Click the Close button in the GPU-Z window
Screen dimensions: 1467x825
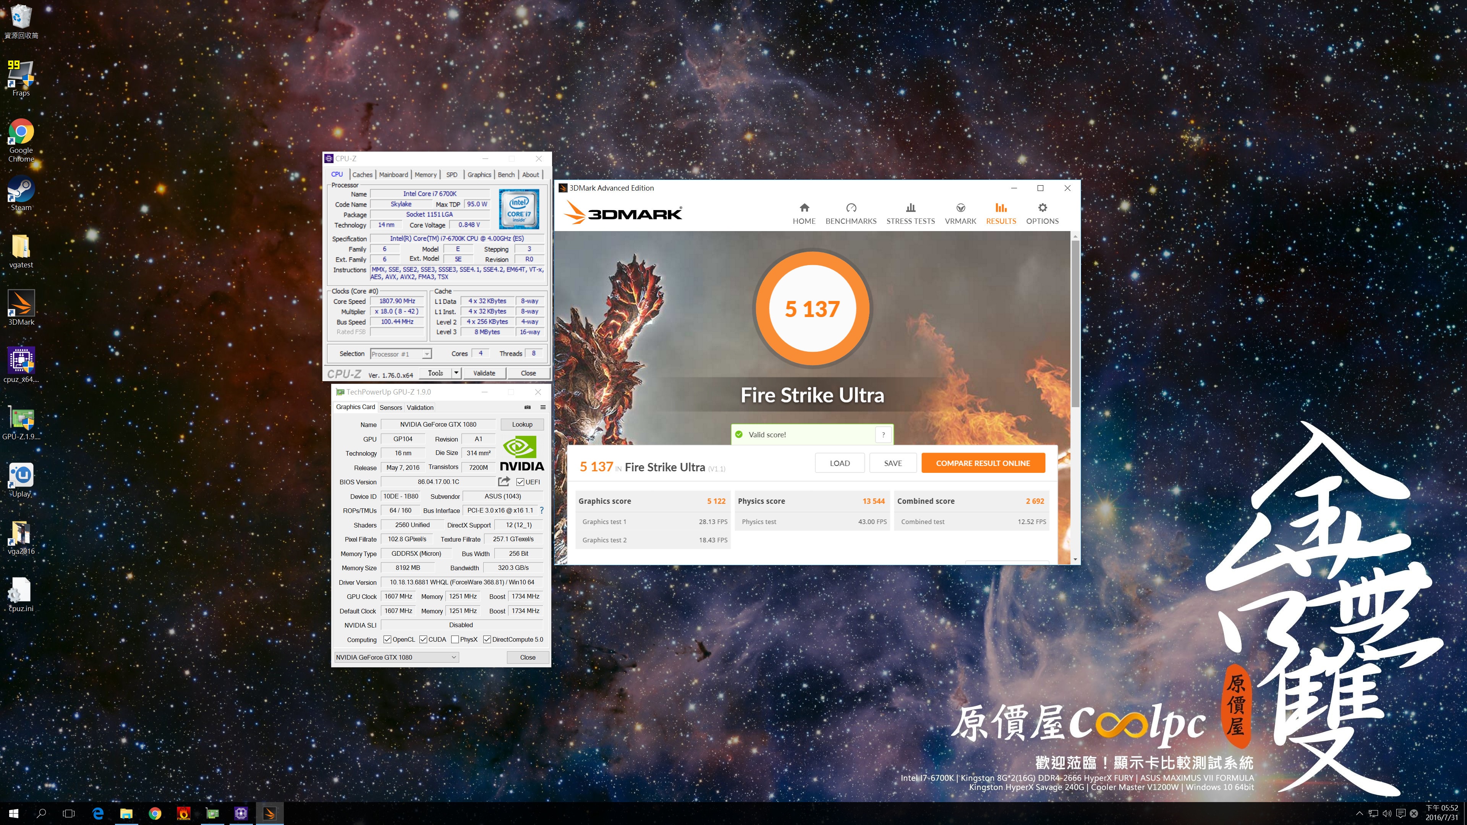point(528,657)
